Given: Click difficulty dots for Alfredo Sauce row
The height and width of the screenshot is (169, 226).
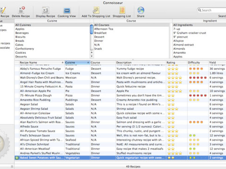Looking at the screenshot, I should click(194, 127).
